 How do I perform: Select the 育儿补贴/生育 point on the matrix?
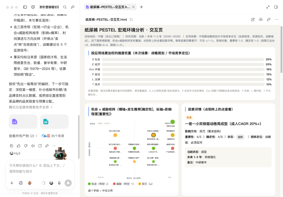(x=115, y=135)
